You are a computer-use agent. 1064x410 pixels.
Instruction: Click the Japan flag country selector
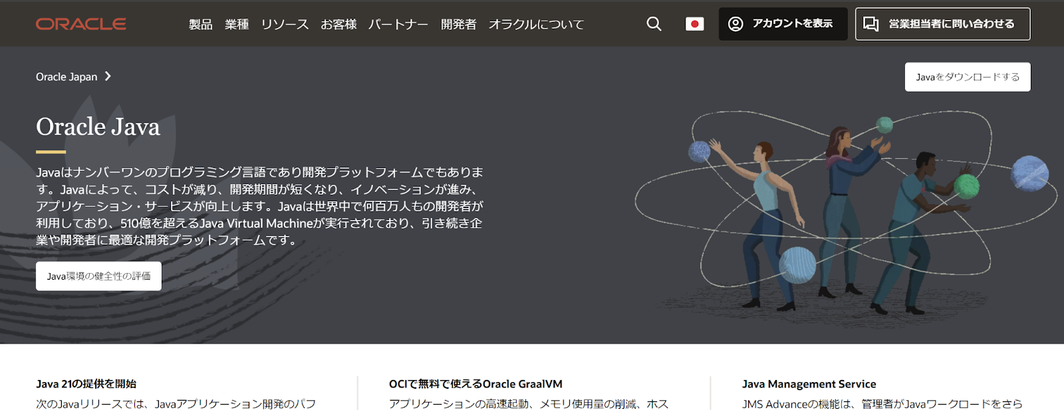(695, 24)
